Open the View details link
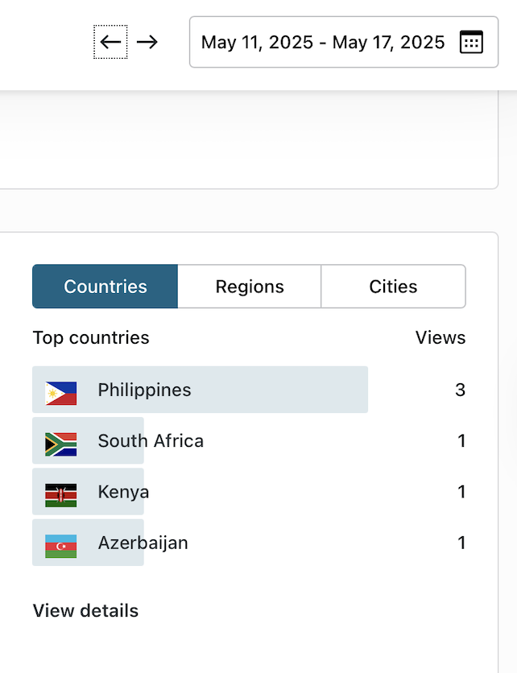The height and width of the screenshot is (673, 517). coord(85,611)
